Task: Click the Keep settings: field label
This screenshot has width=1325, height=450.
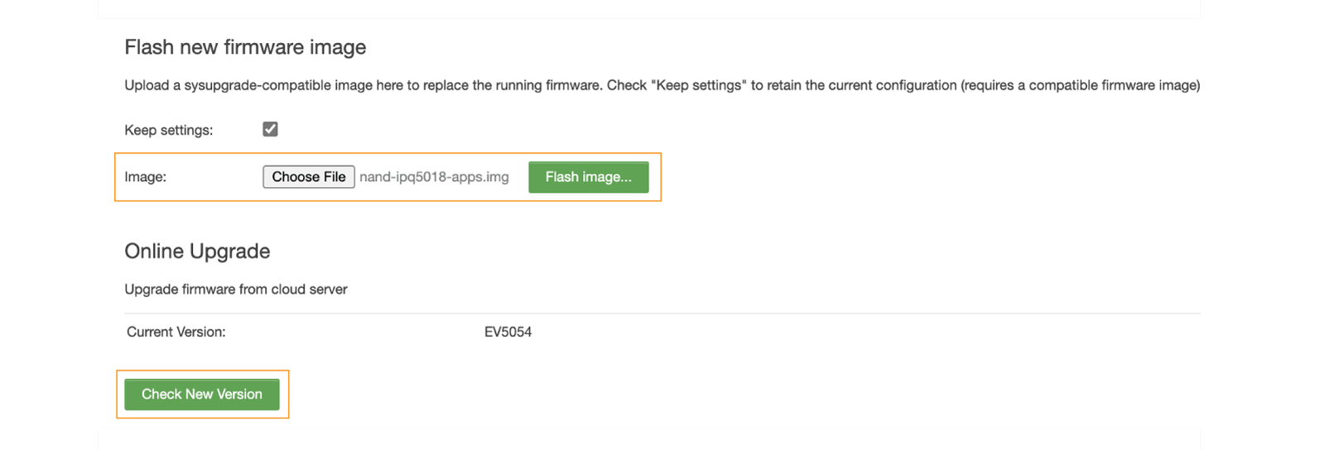Action: tap(168, 130)
